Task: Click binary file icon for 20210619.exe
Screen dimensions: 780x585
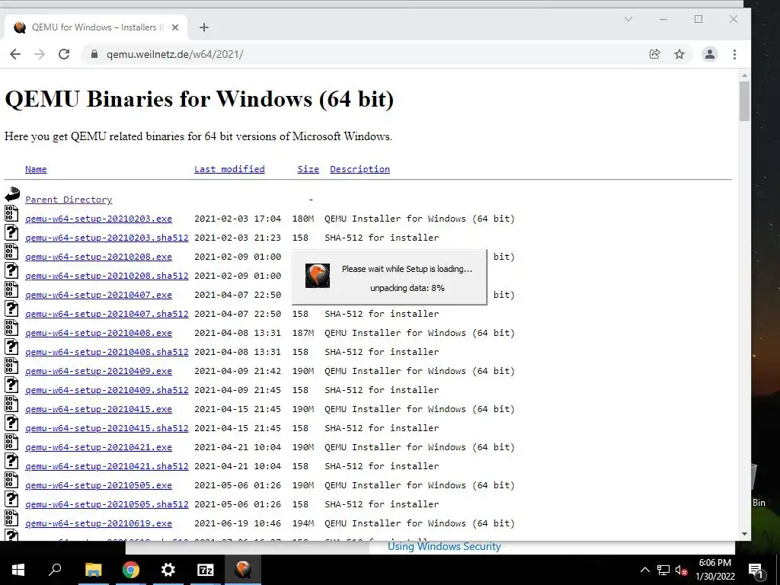Action: (11, 518)
